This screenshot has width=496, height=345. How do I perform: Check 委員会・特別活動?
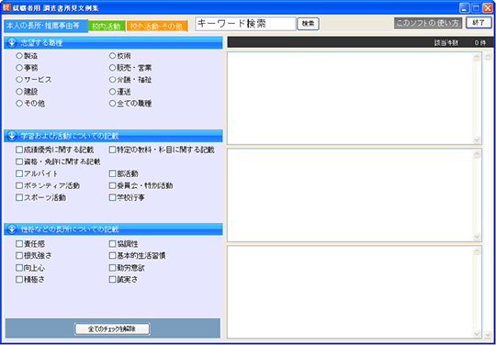[x=112, y=185]
